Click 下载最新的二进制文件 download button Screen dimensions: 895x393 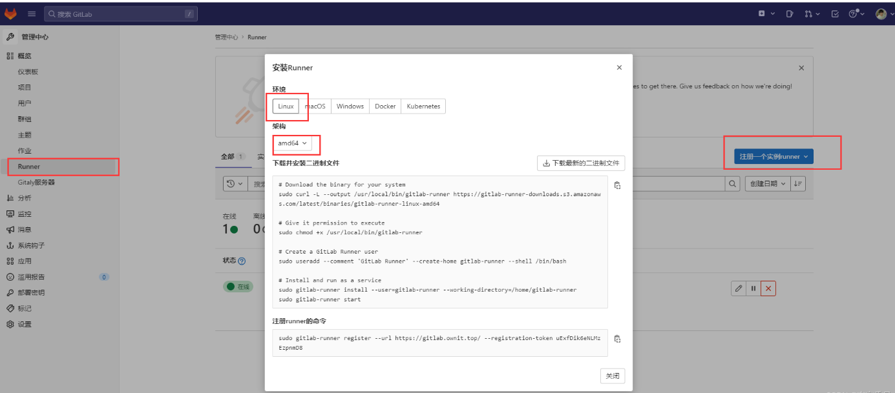(581, 163)
